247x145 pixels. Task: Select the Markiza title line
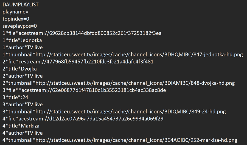pyautogui.click(x=21, y=126)
